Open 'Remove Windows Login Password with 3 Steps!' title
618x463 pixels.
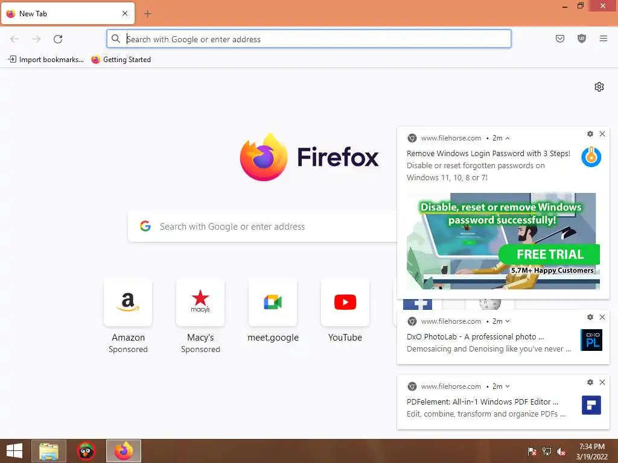pos(488,154)
